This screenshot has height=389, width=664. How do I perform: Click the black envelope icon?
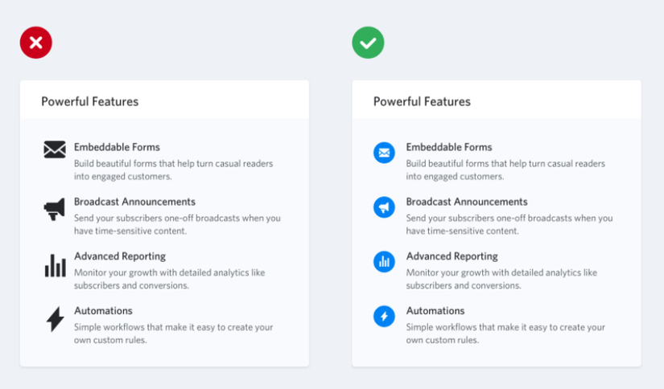[55, 149]
